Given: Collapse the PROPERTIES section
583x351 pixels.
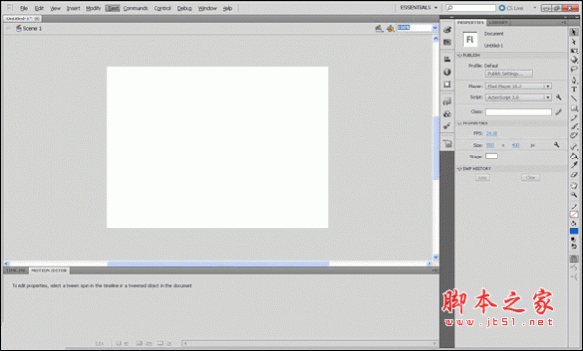Looking at the screenshot, I should pyautogui.click(x=460, y=123).
